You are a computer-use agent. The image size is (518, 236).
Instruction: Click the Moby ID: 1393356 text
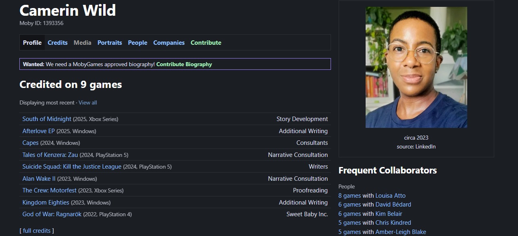click(x=42, y=23)
